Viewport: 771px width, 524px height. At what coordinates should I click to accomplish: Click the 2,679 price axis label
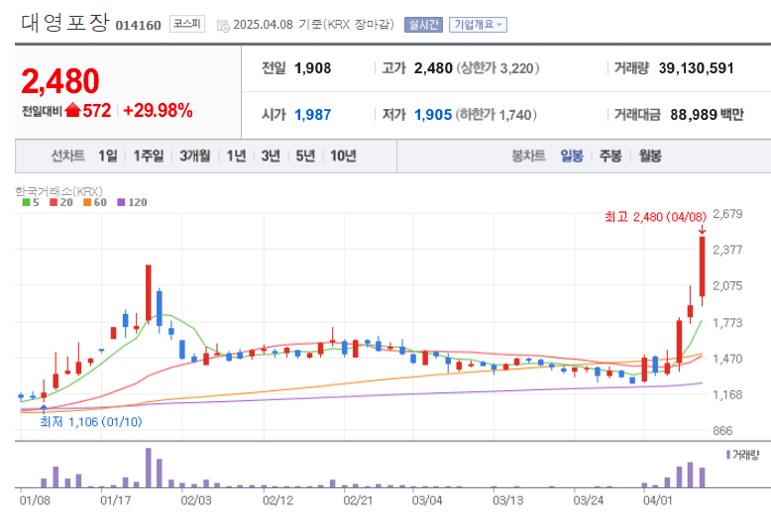tap(727, 214)
